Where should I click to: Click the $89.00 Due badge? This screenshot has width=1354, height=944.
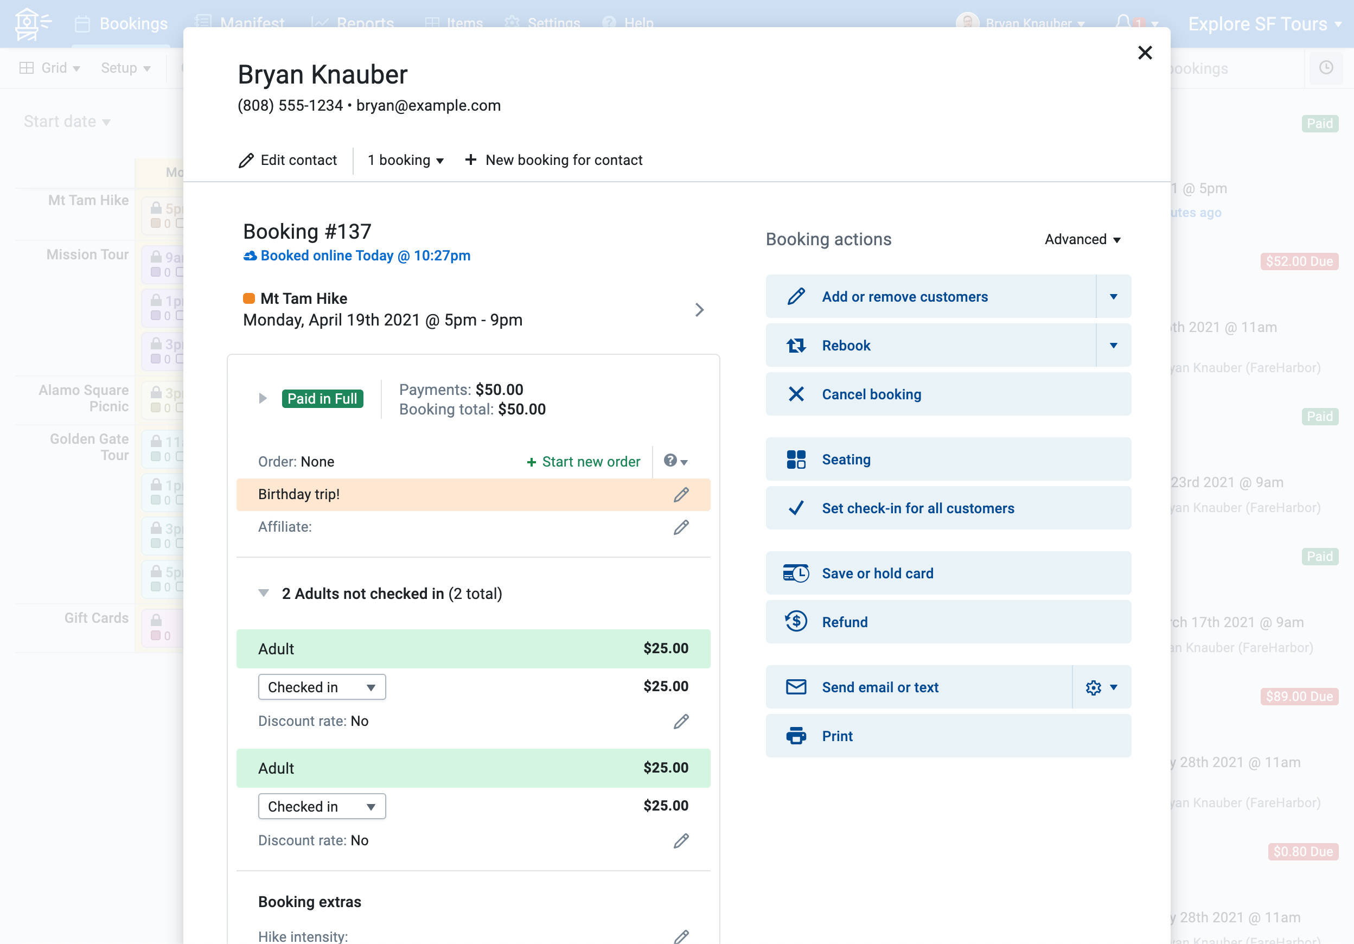[x=1299, y=697]
